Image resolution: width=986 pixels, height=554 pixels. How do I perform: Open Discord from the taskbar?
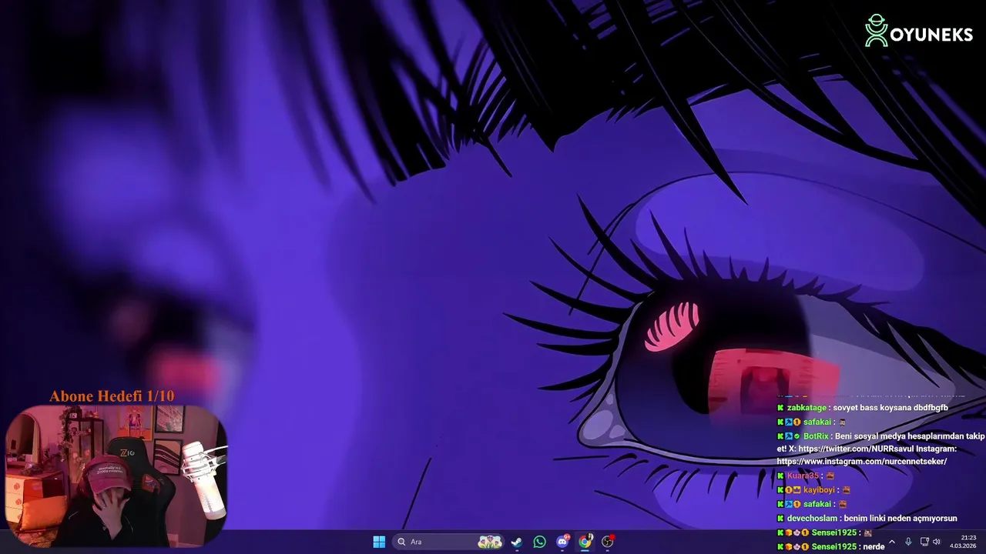click(562, 542)
